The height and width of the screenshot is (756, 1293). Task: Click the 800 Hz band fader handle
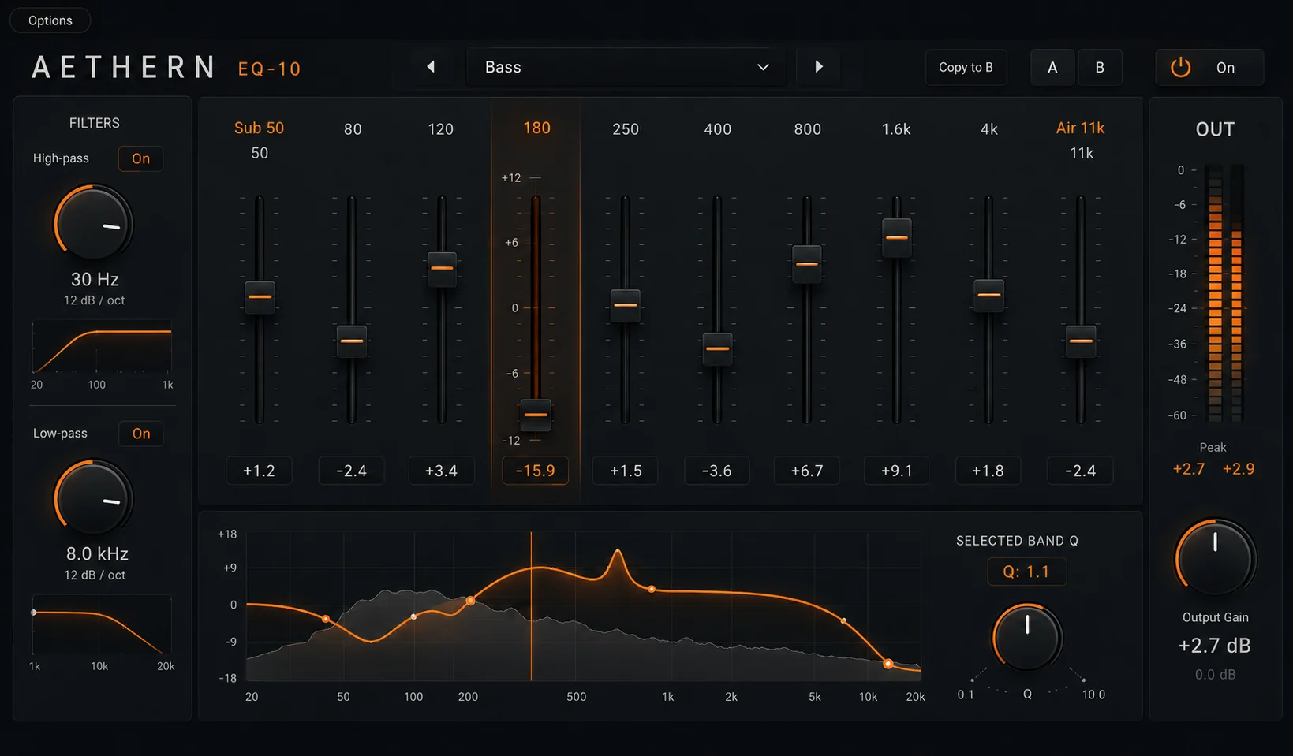point(806,264)
